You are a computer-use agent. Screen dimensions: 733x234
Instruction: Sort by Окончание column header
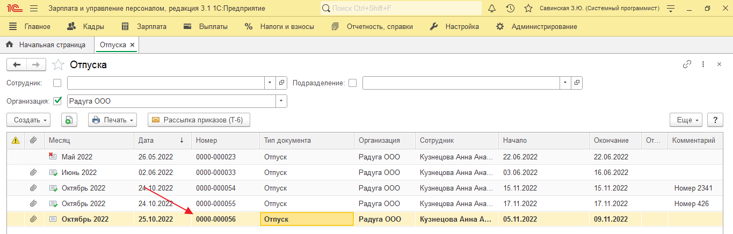click(615, 140)
